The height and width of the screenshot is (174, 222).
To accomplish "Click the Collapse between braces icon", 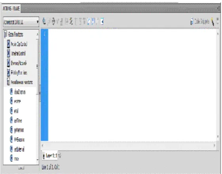I will [76, 22].
